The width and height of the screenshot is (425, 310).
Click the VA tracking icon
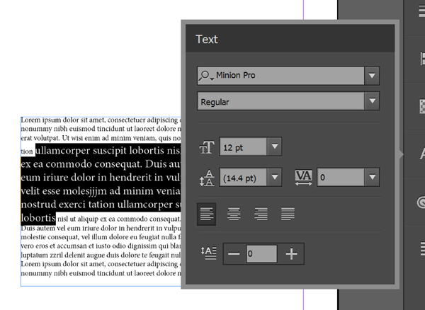click(303, 178)
